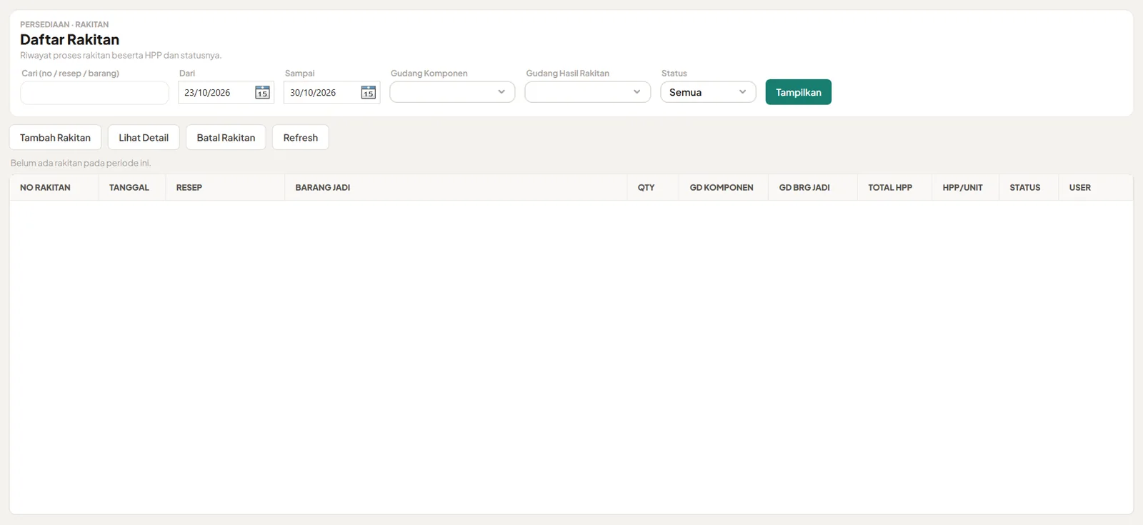
Task: Click the STATUS column header
Action: pyautogui.click(x=1029, y=188)
